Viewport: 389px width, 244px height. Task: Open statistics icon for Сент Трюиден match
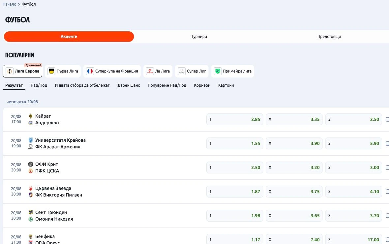[x=387, y=216]
